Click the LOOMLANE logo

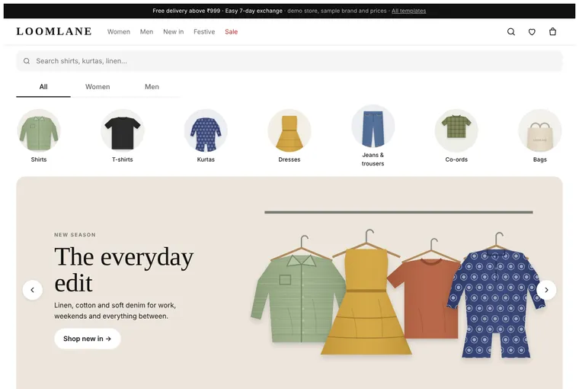(54, 31)
